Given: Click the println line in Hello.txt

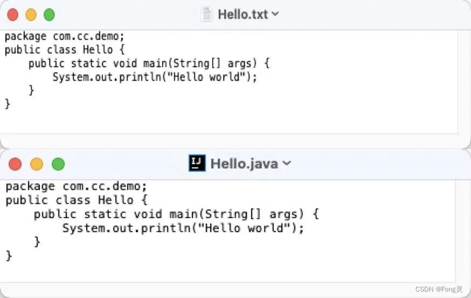Looking at the screenshot, I should click(x=155, y=77).
